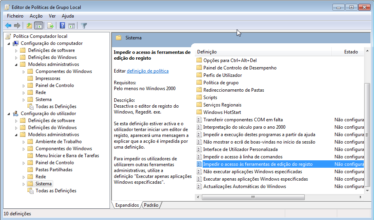Open the Acção menu
Viewport: 374px width, 220px height.
click(36, 16)
